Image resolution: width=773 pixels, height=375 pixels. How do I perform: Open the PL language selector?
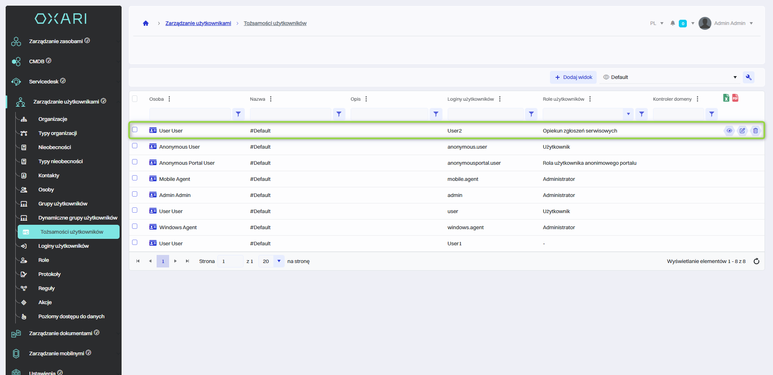point(656,23)
